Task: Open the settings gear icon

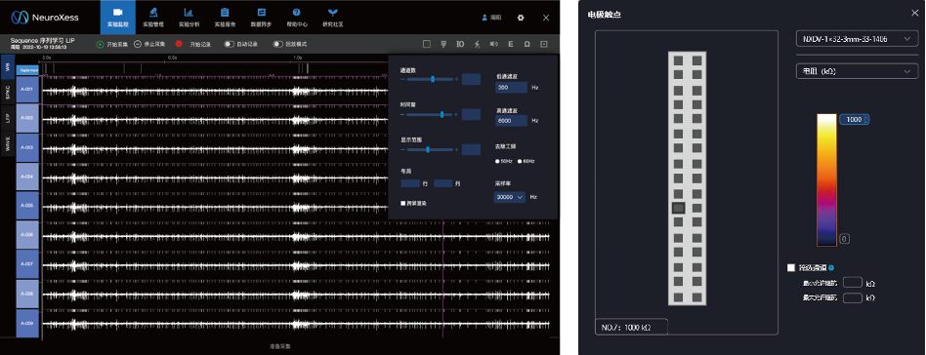Action: point(521,18)
